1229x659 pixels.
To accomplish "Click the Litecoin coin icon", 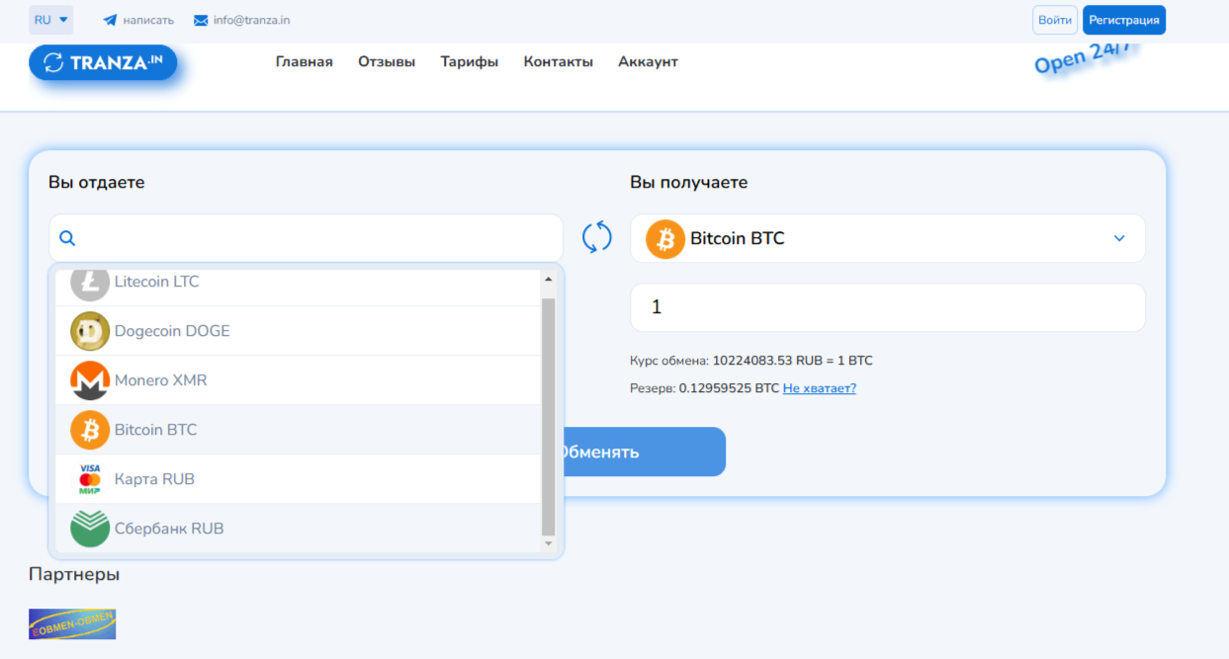I will coord(90,284).
